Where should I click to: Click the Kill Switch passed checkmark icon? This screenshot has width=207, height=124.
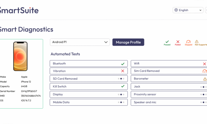pos(123,86)
